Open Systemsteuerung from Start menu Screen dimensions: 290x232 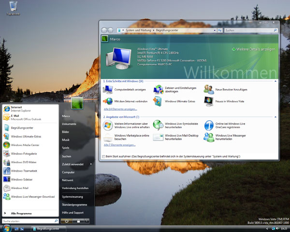coord(72,197)
